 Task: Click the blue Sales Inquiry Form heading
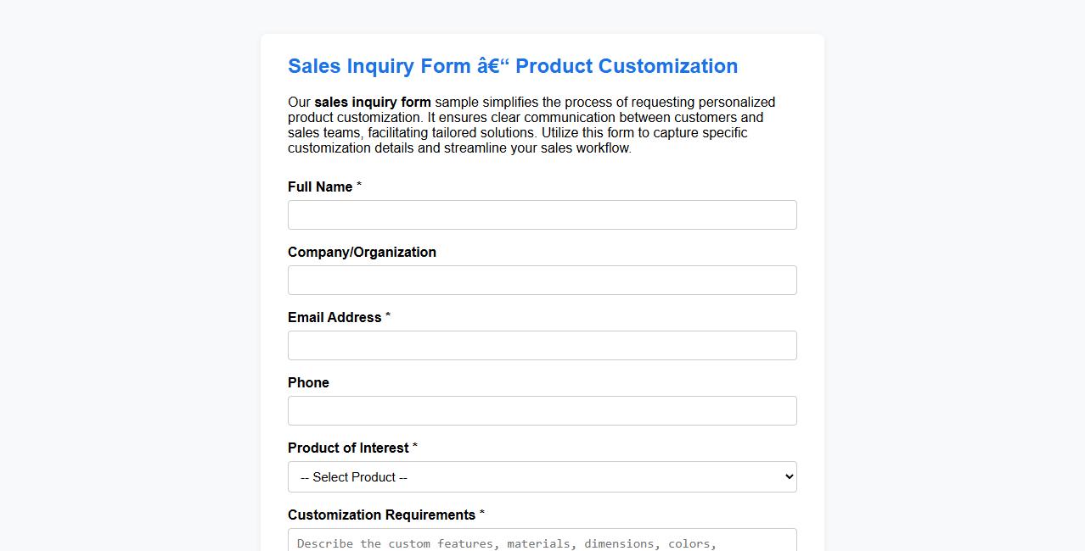(513, 66)
